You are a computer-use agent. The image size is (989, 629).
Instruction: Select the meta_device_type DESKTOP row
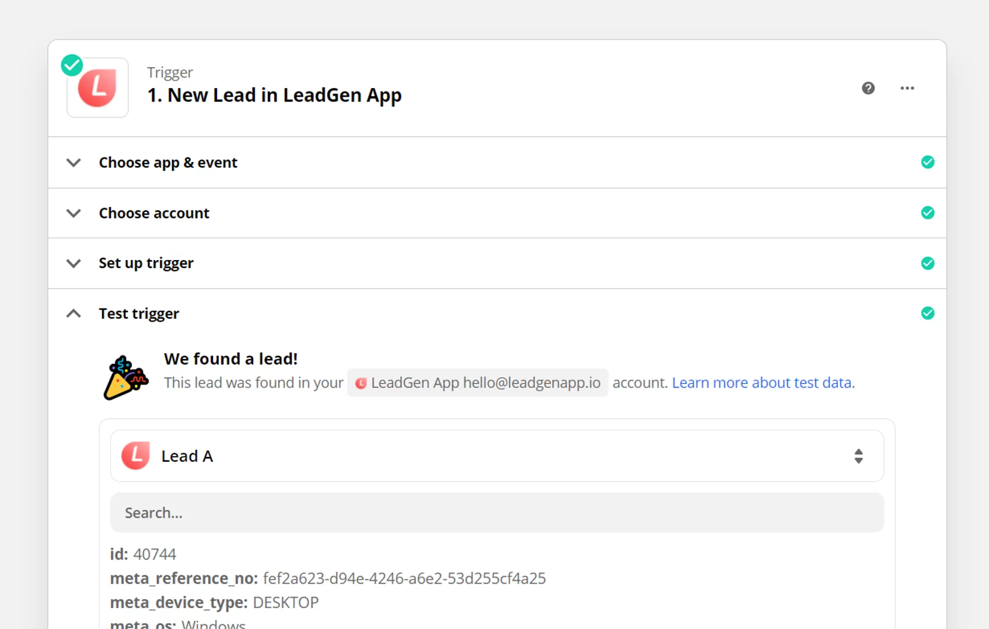pyautogui.click(x=214, y=602)
